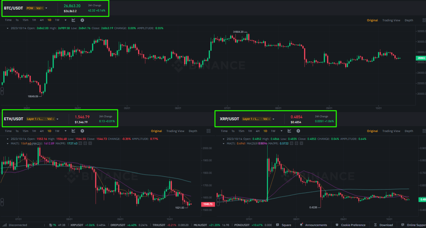
Task: Open Download in the status bar
Action: [383, 225]
